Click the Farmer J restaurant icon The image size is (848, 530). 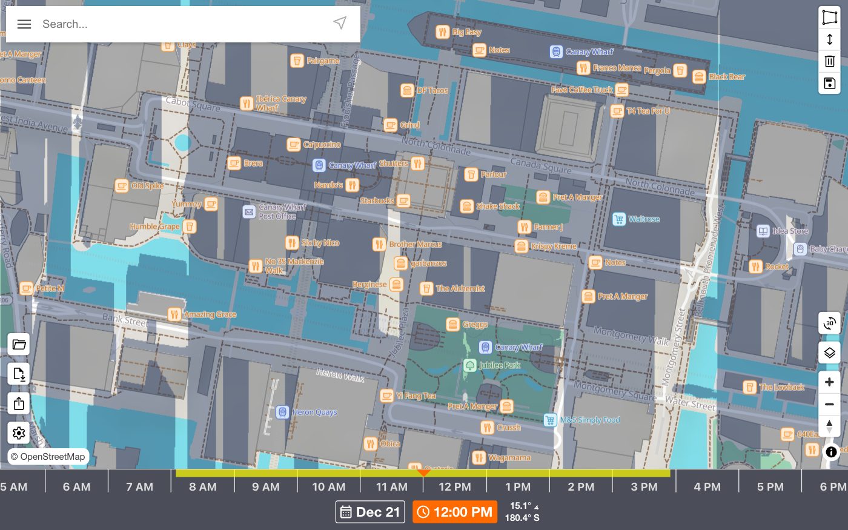point(524,227)
